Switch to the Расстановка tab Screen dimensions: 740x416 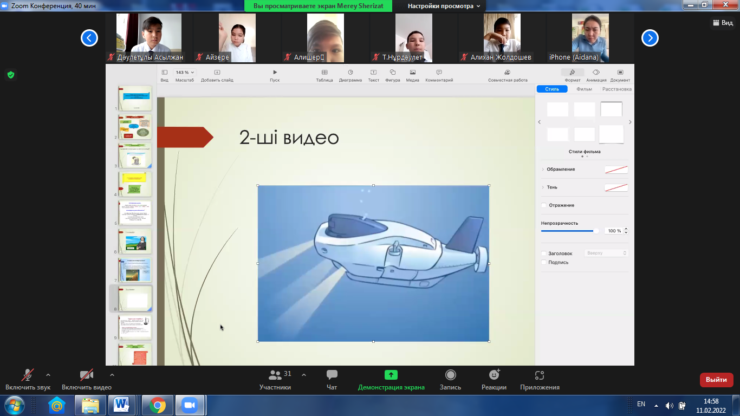tap(616, 89)
